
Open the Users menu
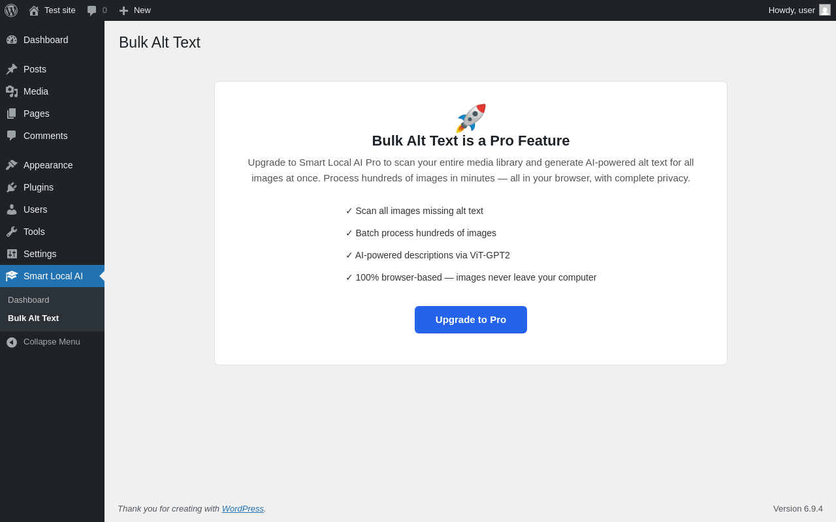[52, 209]
